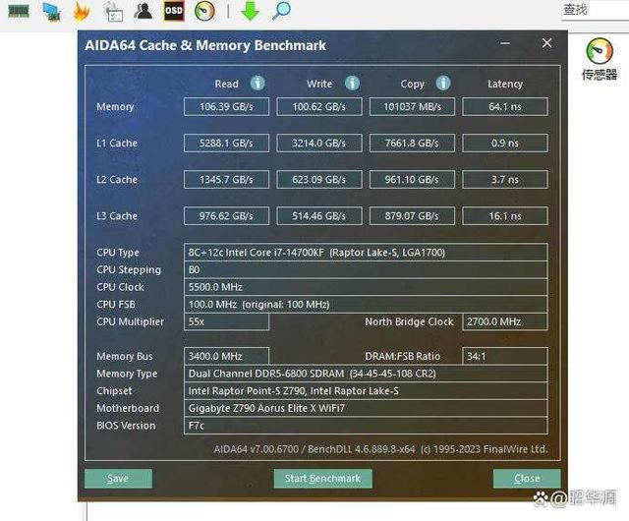
Task: Click the L2 Cache write value 623.09 GB/s
Action: pyautogui.click(x=319, y=180)
